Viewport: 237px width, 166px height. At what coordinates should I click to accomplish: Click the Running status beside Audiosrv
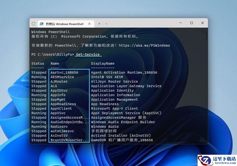tap(39, 127)
